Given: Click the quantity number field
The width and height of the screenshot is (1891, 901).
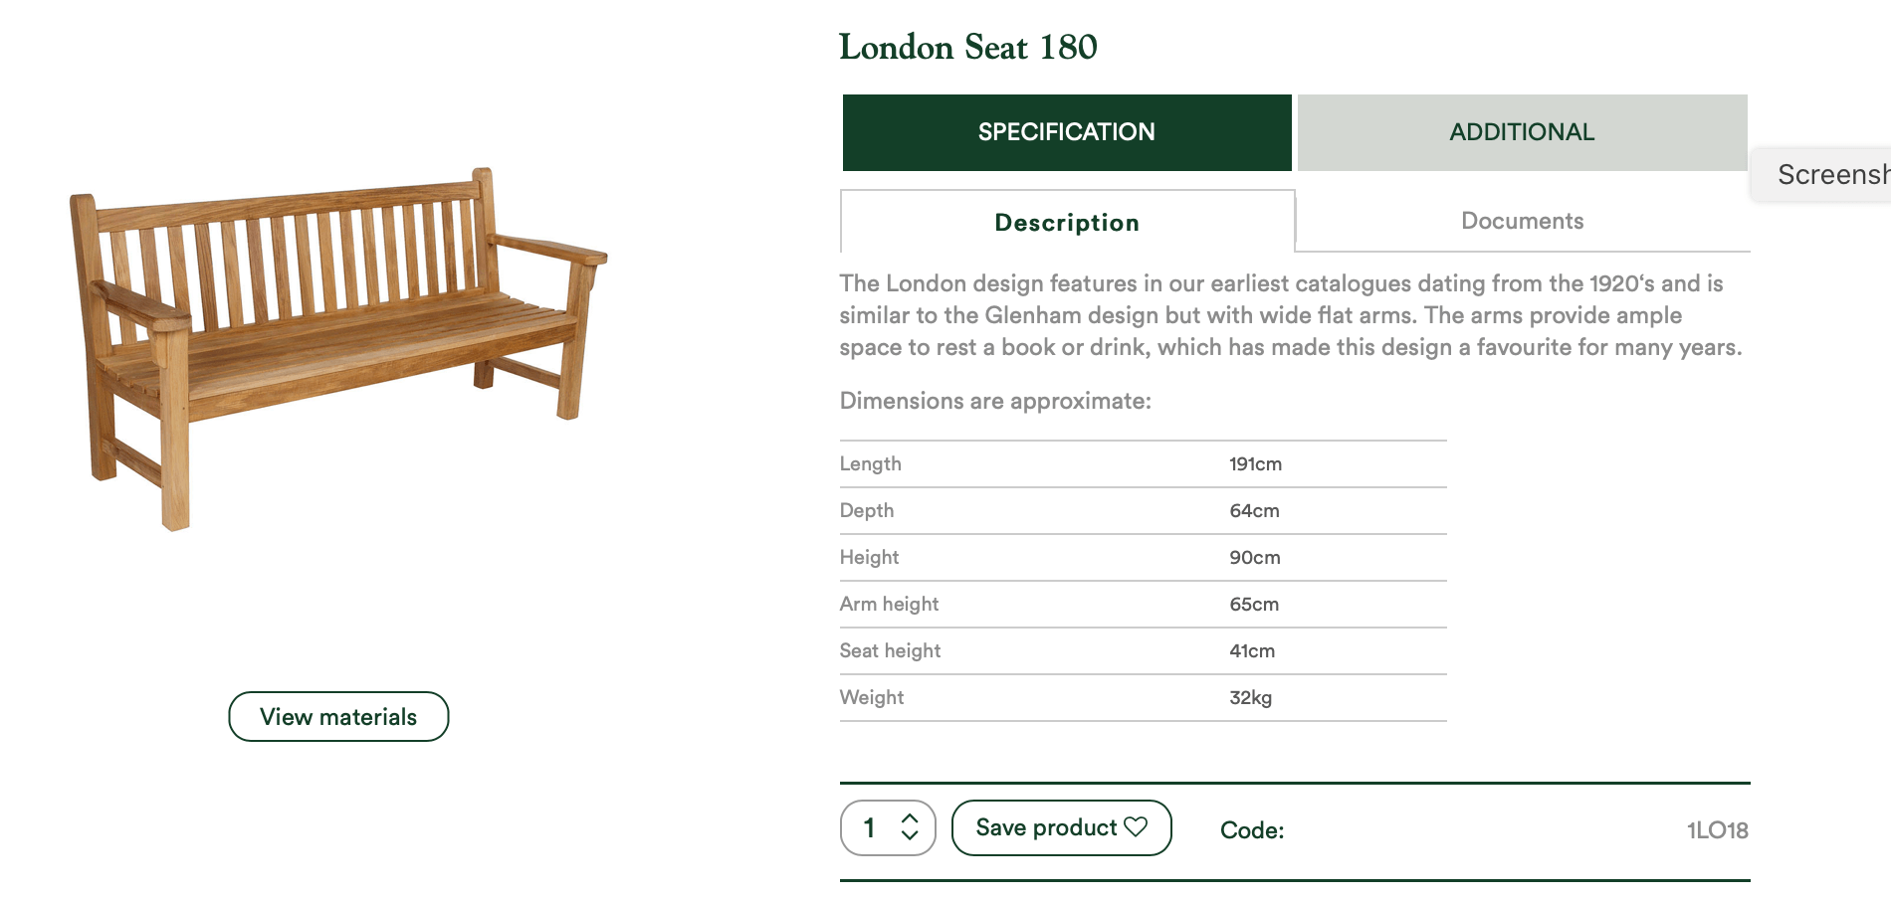Looking at the screenshot, I should [x=870, y=827].
